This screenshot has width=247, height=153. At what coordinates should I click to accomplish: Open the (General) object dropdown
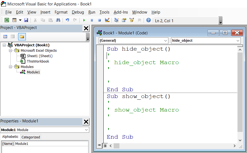tap(133, 41)
